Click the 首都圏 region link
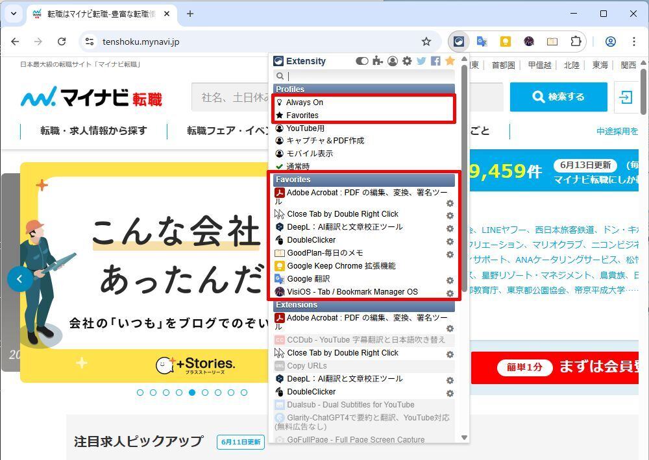 pos(503,65)
